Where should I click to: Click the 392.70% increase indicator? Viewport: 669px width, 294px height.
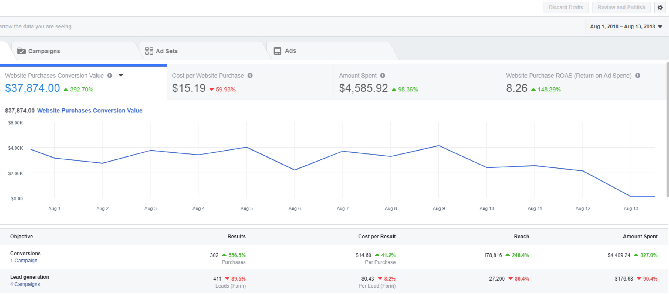(79, 90)
